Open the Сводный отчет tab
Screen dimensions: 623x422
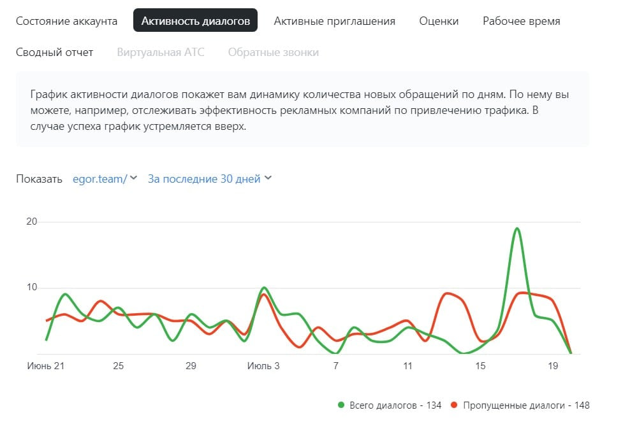click(x=56, y=52)
